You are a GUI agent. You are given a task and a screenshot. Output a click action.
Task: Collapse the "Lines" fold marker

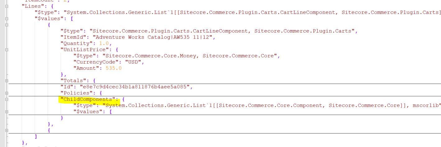coord(7,6)
